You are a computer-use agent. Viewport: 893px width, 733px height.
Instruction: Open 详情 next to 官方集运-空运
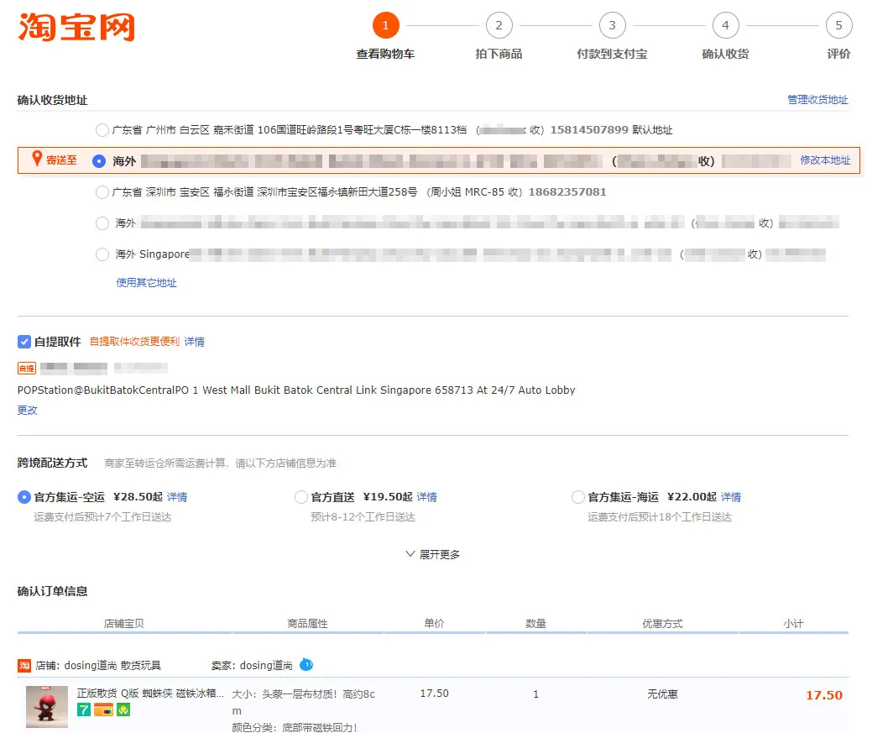(176, 496)
